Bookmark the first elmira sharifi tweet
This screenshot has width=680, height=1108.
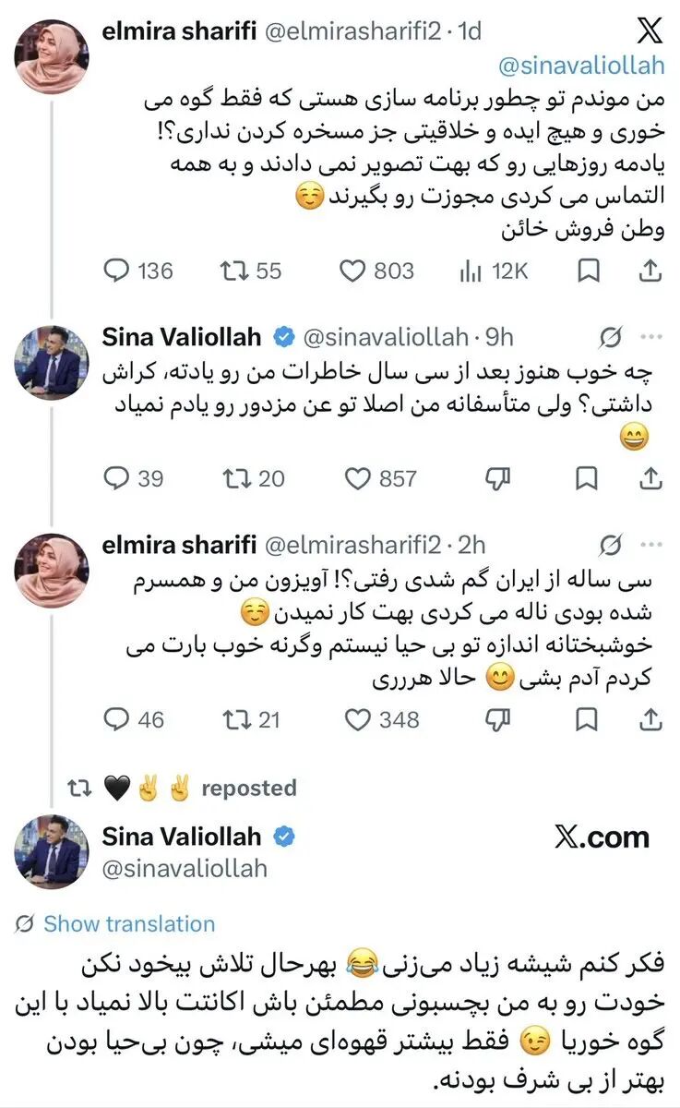[x=588, y=271]
